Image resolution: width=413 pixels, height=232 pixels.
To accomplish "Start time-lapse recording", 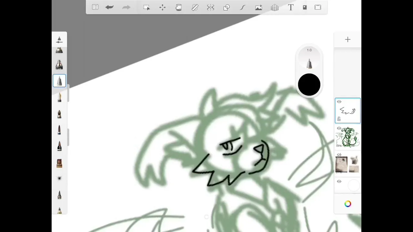I will point(305,7).
